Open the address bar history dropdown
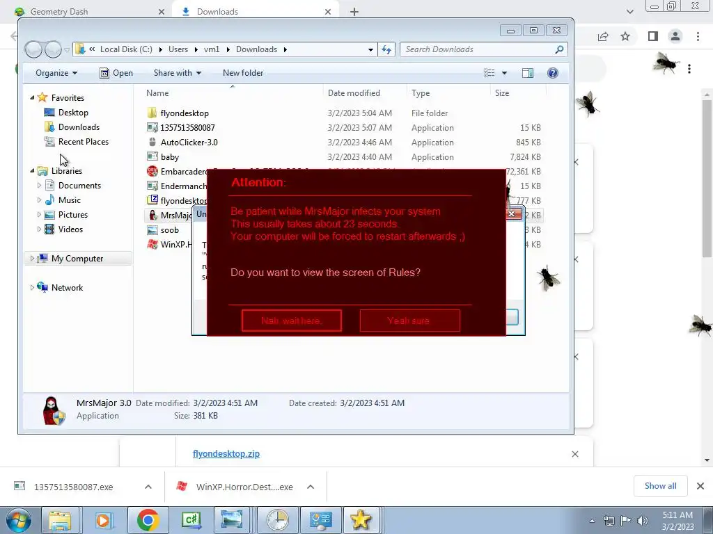The height and width of the screenshot is (534, 713). click(x=370, y=49)
